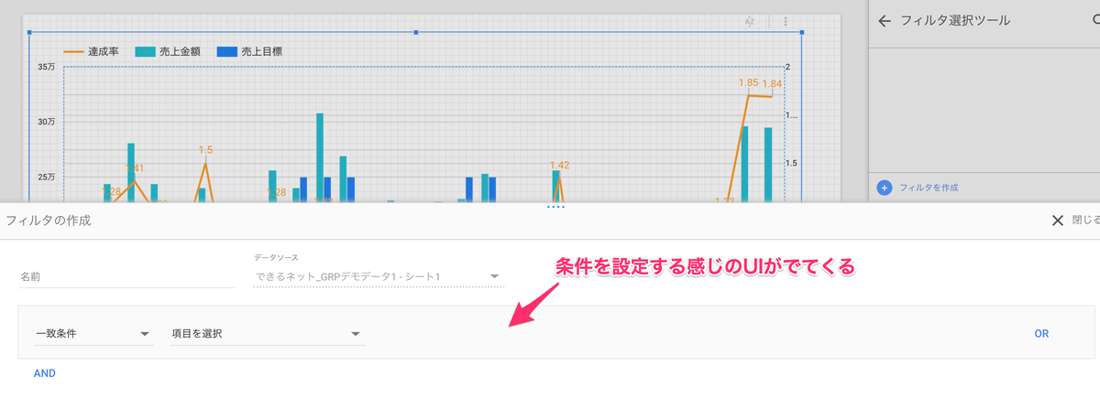Click the 達成率 orange legend entry
The image size is (1100, 398).
tap(91, 52)
